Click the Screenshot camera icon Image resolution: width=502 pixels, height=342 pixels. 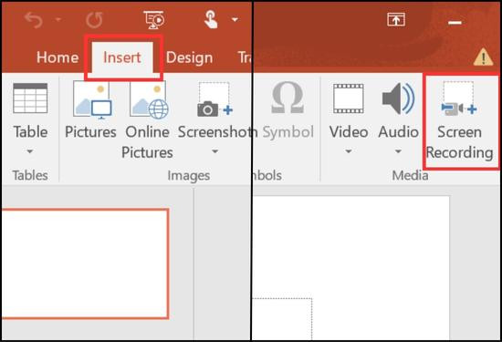pos(214,99)
